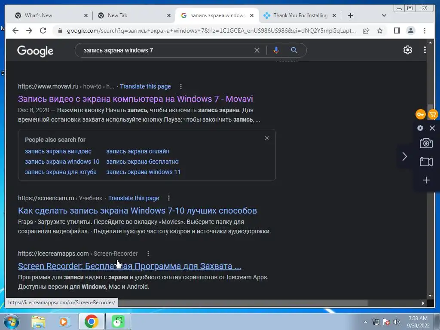Image resolution: width=440 pixels, height=330 pixels.
Task: Close the New Tab tab
Action: pos(168,15)
